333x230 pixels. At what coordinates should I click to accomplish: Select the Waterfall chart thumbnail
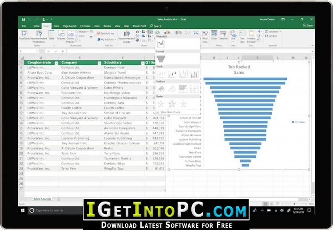pyautogui.click(x=161, y=44)
